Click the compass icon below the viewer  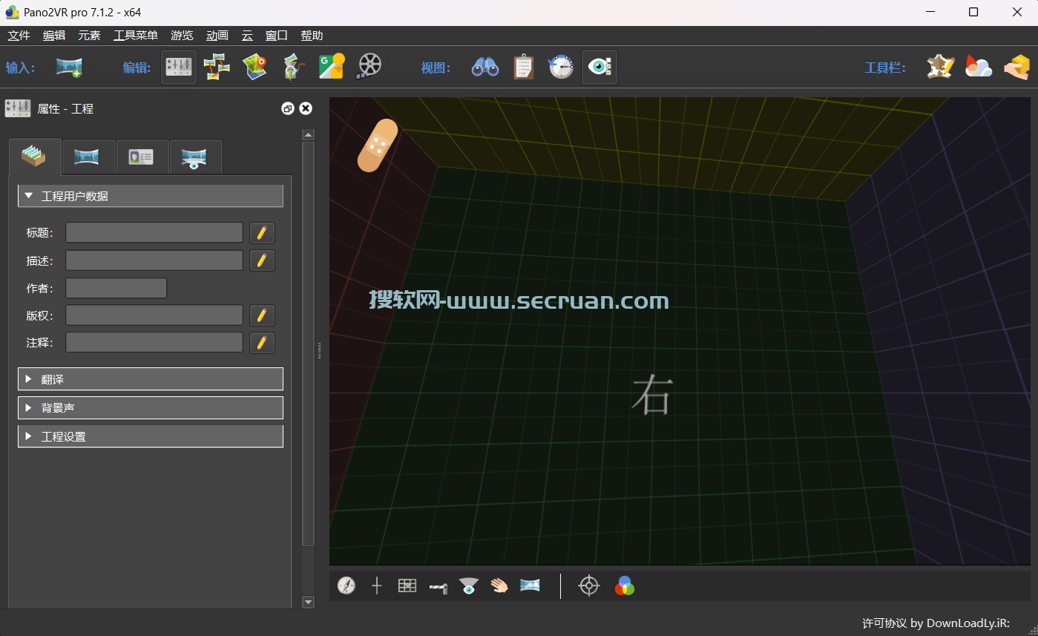(346, 586)
